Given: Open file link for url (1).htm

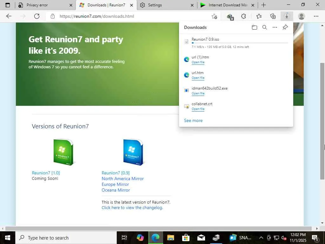Looking at the screenshot, I should pos(198,62).
